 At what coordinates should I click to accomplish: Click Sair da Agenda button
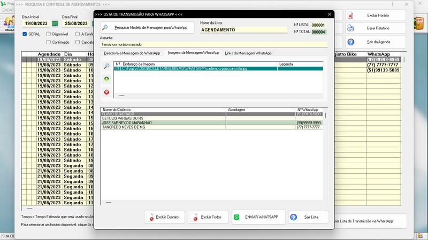click(376, 42)
